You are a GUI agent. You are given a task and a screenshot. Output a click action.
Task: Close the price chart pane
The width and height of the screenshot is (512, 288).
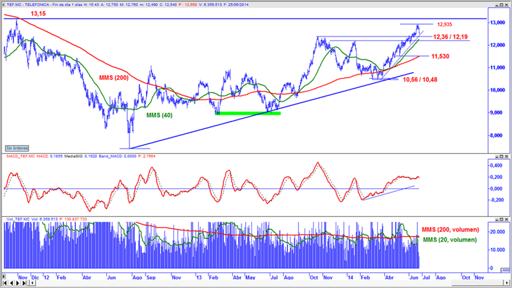coord(506,5)
